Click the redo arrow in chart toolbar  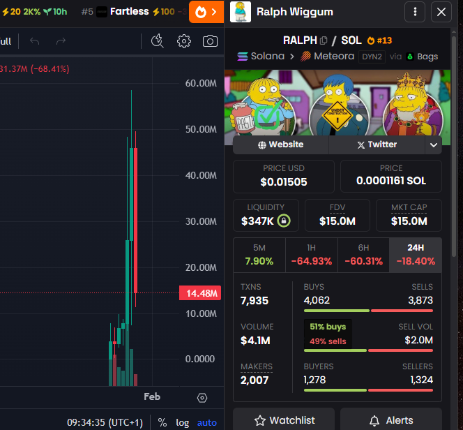[x=61, y=41]
